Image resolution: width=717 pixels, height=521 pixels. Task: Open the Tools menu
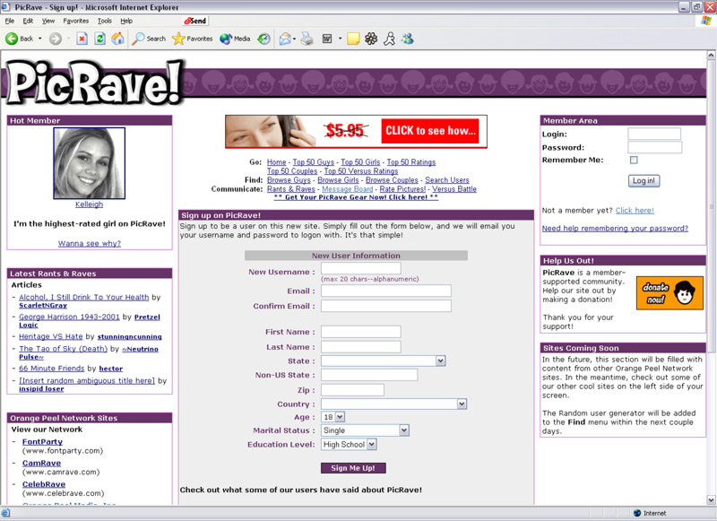104,21
